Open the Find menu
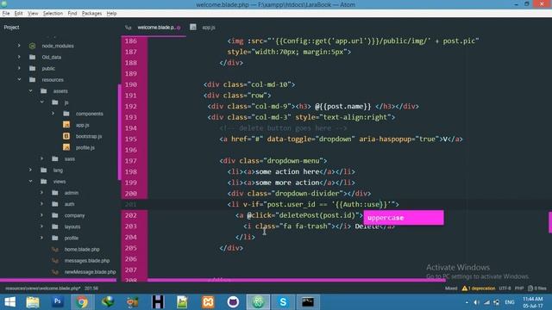Viewport: 552px width, 310px height. pyautogui.click(x=72, y=14)
